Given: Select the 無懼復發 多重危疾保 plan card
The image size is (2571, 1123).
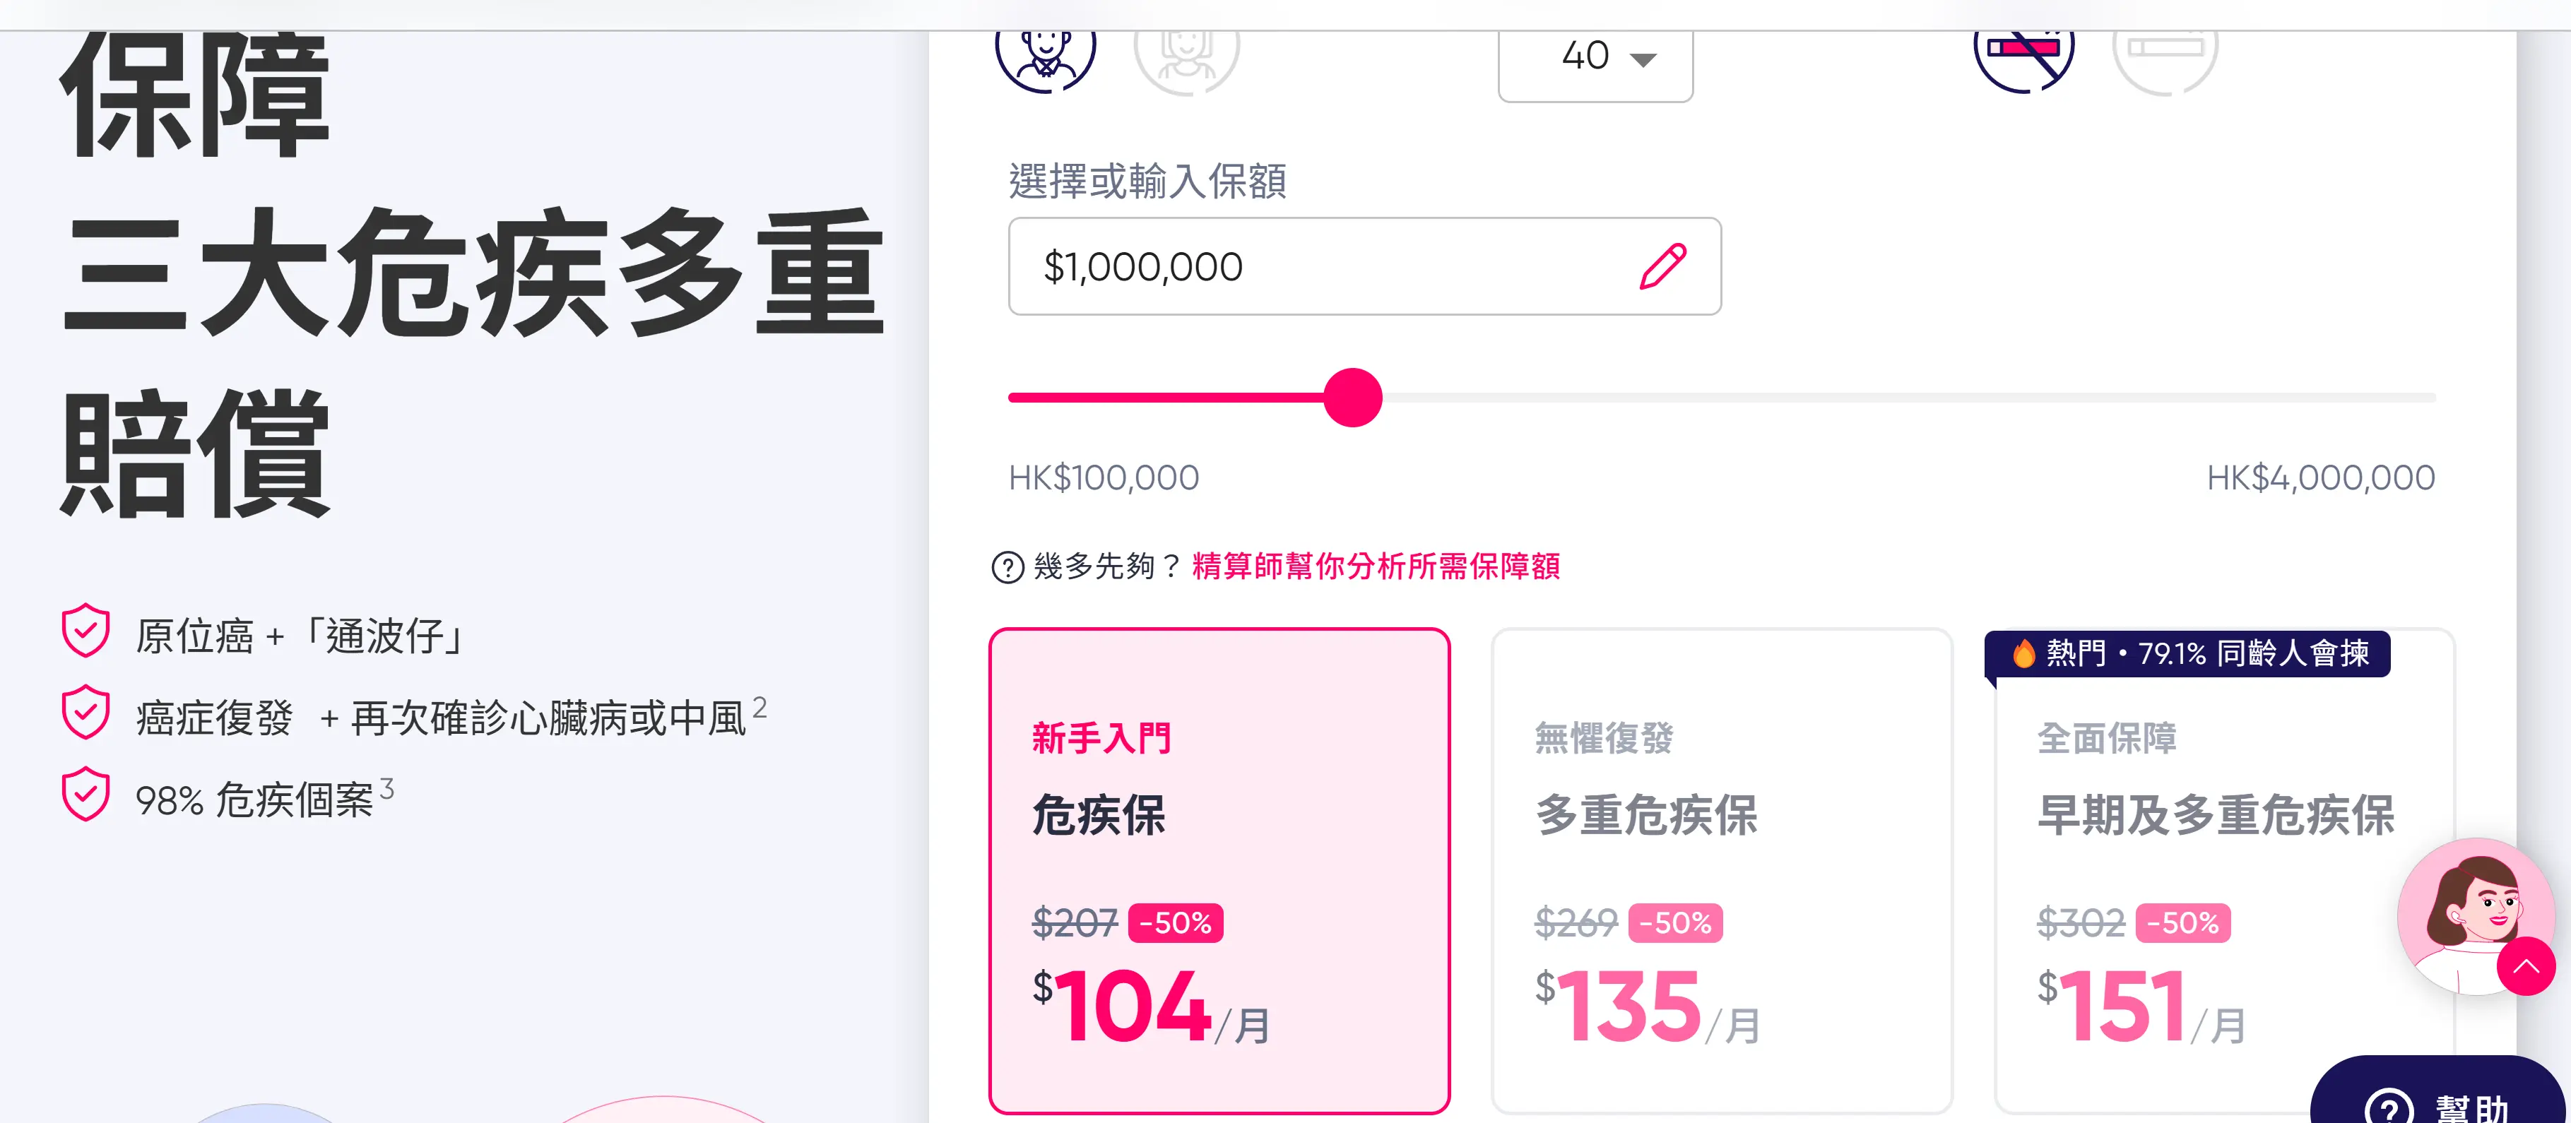Looking at the screenshot, I should click(1722, 869).
